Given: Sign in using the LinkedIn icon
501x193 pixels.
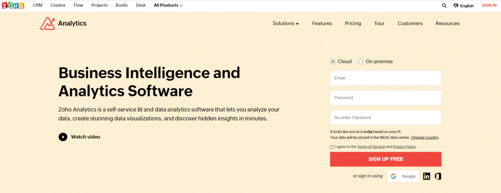Looking at the screenshot, I should click(x=427, y=176).
